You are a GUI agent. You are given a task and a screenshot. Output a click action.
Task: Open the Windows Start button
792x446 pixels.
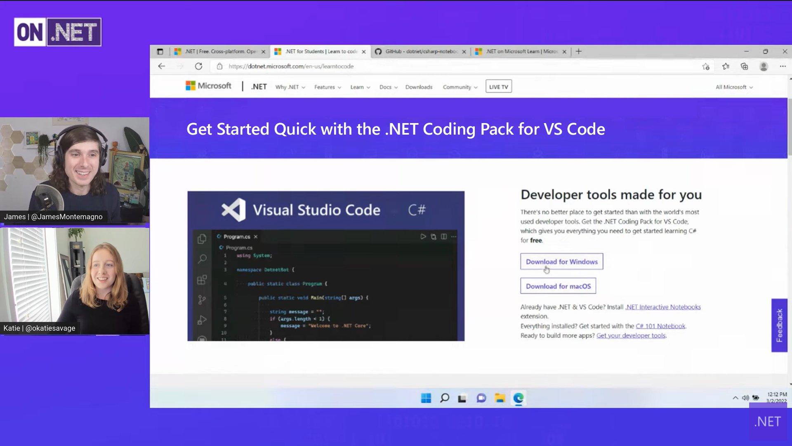click(426, 398)
